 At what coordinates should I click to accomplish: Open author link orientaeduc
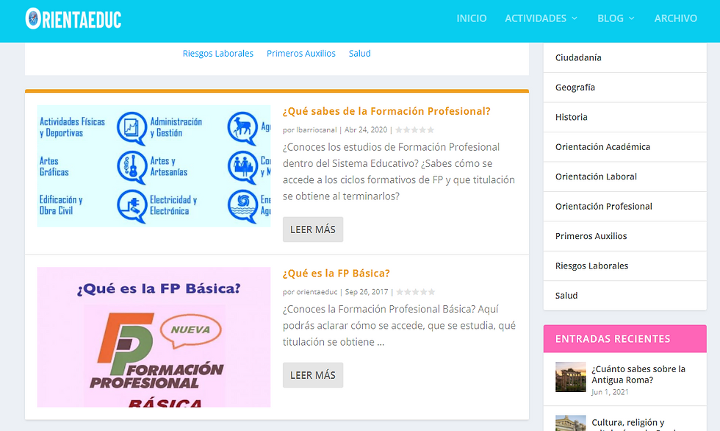coord(317,292)
